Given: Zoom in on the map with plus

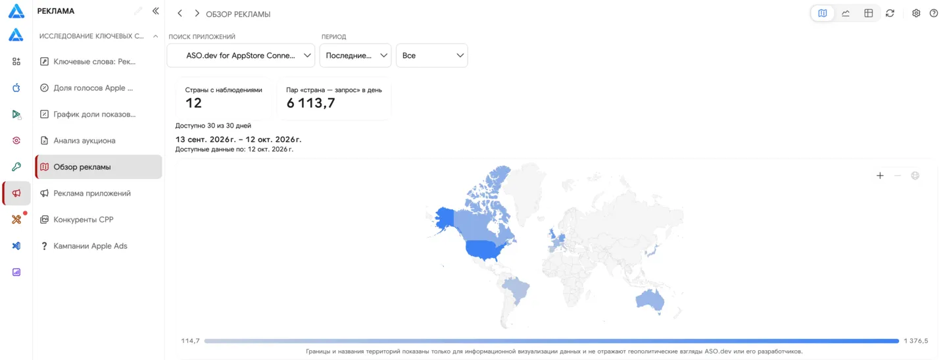Looking at the screenshot, I should [x=880, y=176].
